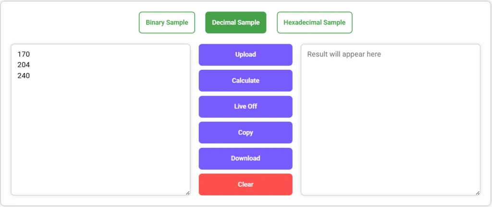The height and width of the screenshot is (207, 492).
Task: Place cursor on the 204 line
Action: pyautogui.click(x=24, y=65)
